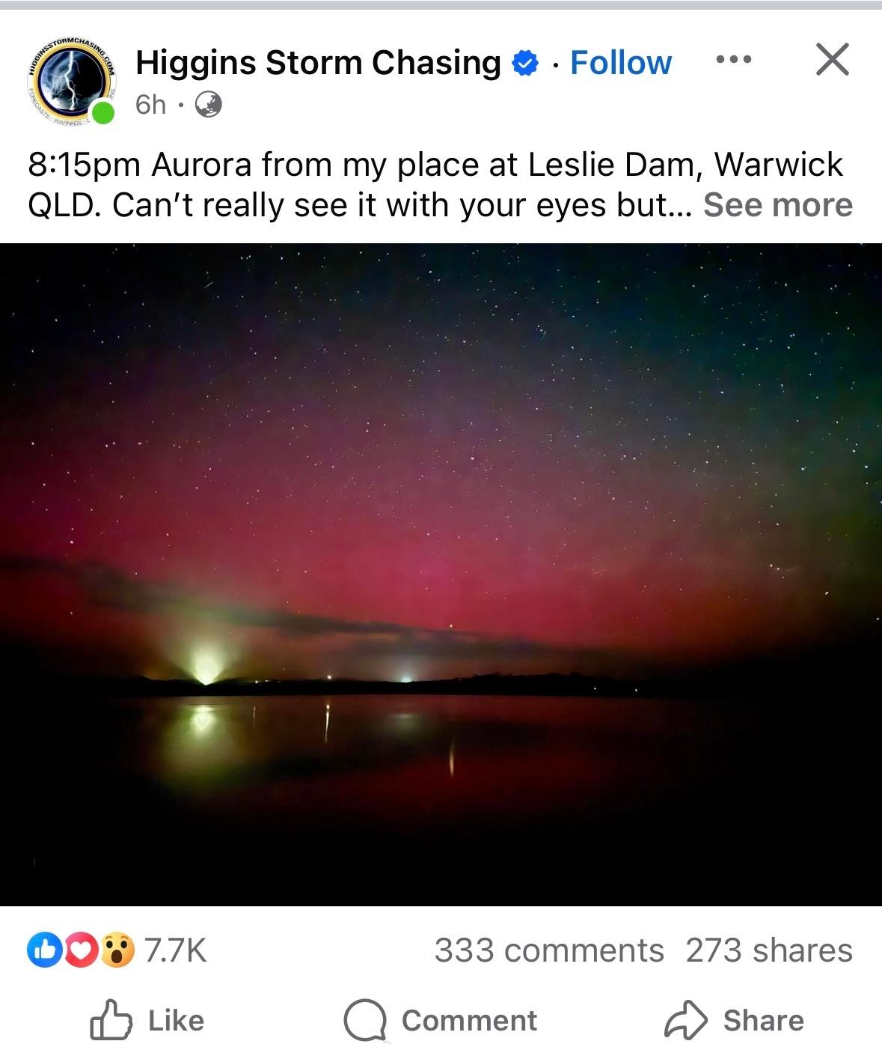The width and height of the screenshot is (882, 1044).
Task: Open the aurora photo full screen
Action: 441,574
